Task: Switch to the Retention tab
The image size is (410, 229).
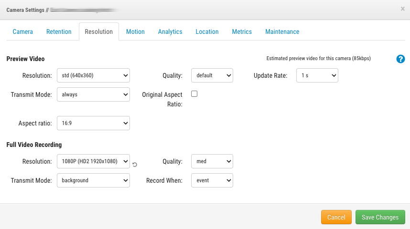Action: click(x=59, y=31)
